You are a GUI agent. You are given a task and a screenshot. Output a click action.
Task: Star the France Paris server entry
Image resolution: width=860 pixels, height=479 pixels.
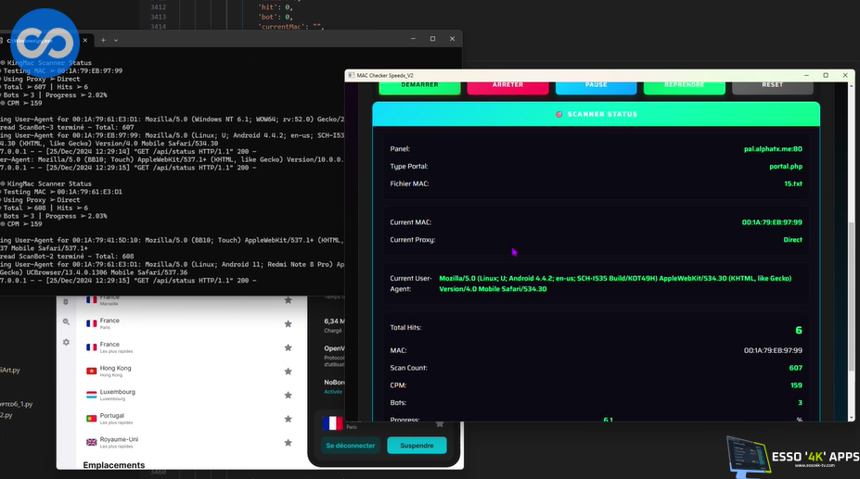tap(289, 324)
